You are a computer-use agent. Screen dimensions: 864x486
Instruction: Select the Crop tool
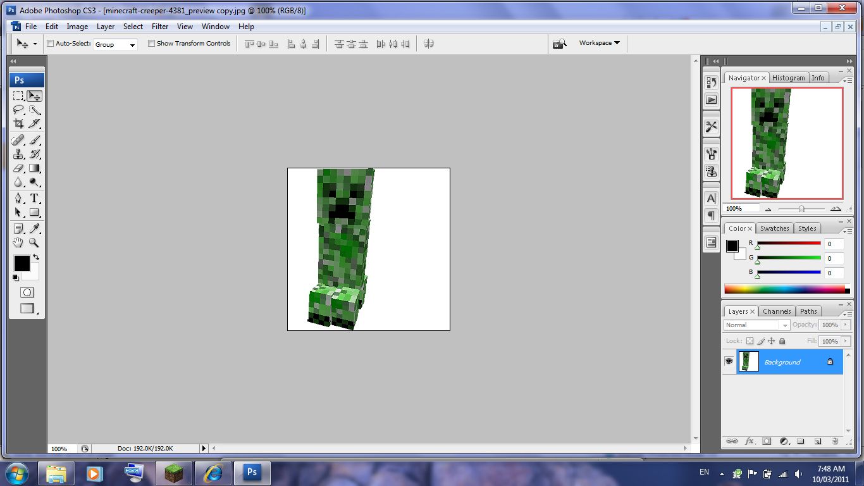coord(18,123)
